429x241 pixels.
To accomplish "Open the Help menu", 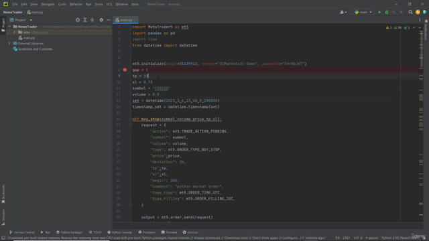I will (135, 4).
